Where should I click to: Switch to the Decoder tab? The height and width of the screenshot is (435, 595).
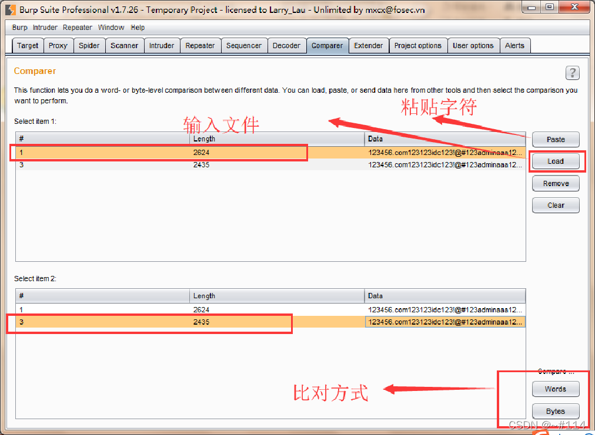click(286, 45)
